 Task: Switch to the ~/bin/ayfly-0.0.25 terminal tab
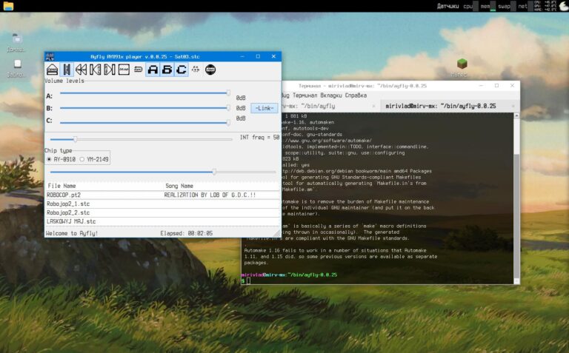tap(449, 106)
